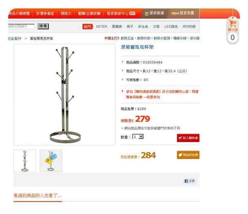The height and width of the screenshot is (214, 248).
Task: Select the thumbnail with colored mugs
Action: [51, 161]
